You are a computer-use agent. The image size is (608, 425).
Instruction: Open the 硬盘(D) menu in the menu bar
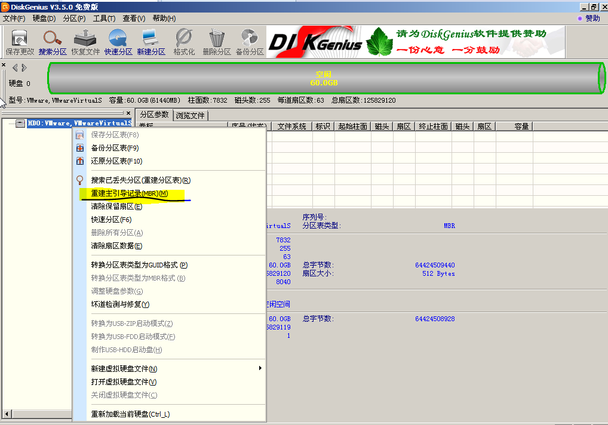44,19
